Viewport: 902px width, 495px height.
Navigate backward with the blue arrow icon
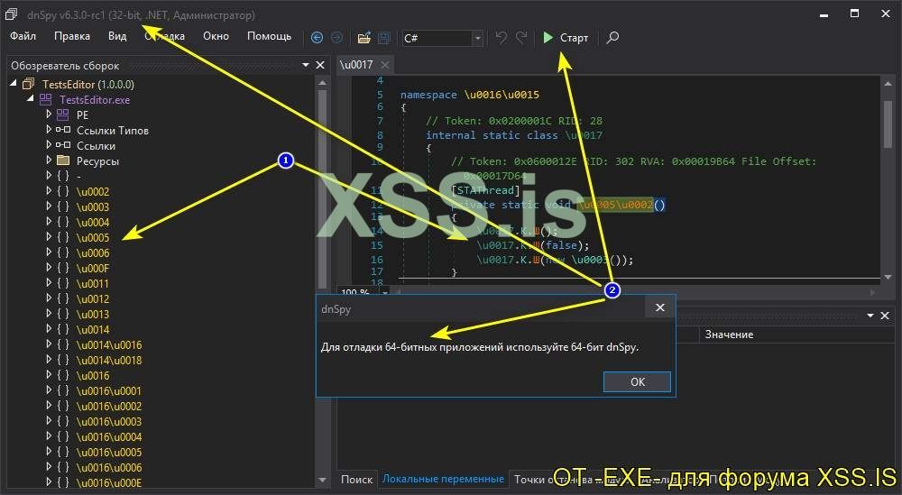(x=317, y=38)
